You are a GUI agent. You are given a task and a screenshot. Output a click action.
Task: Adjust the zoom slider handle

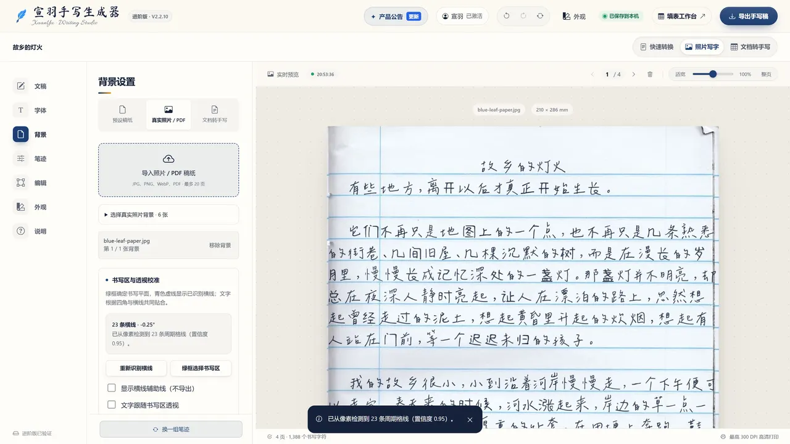click(713, 74)
